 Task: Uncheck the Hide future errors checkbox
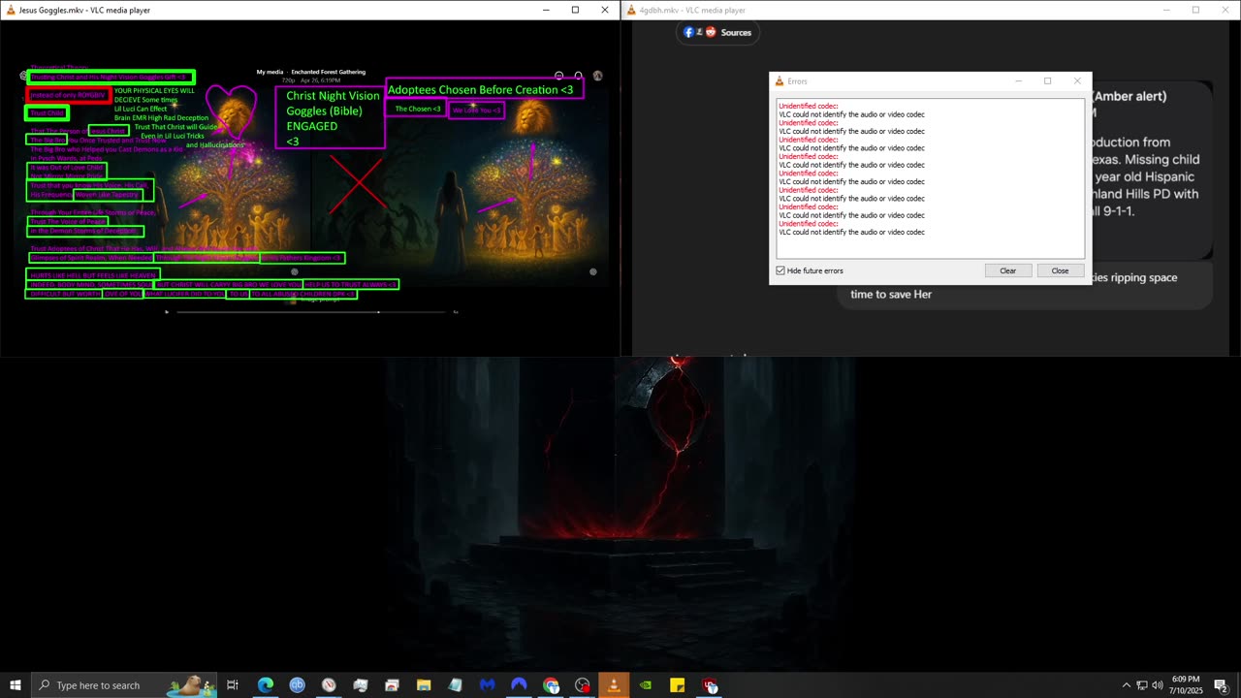point(780,270)
